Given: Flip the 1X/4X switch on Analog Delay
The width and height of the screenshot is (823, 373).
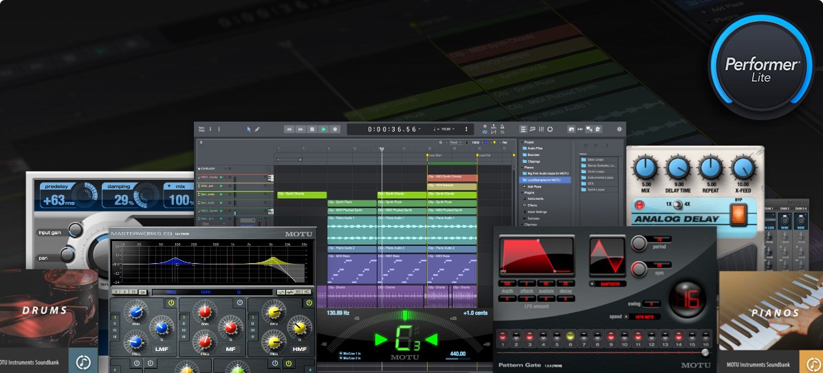Looking at the screenshot, I should coord(678,204).
